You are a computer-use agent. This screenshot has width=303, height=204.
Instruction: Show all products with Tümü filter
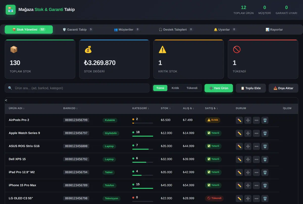click(160, 88)
